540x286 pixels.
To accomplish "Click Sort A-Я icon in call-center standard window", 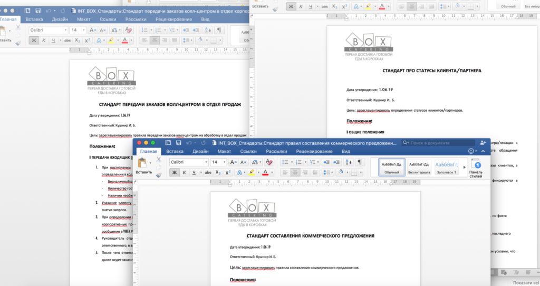I will pyautogui.click(x=208, y=30).
